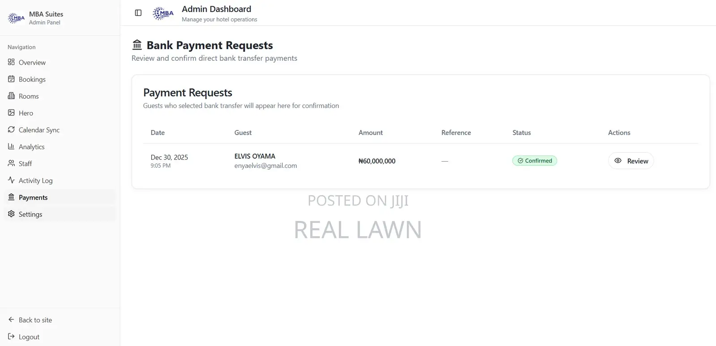This screenshot has width=716, height=346.
Task: Click the Rooms building icon
Action: coord(11,96)
